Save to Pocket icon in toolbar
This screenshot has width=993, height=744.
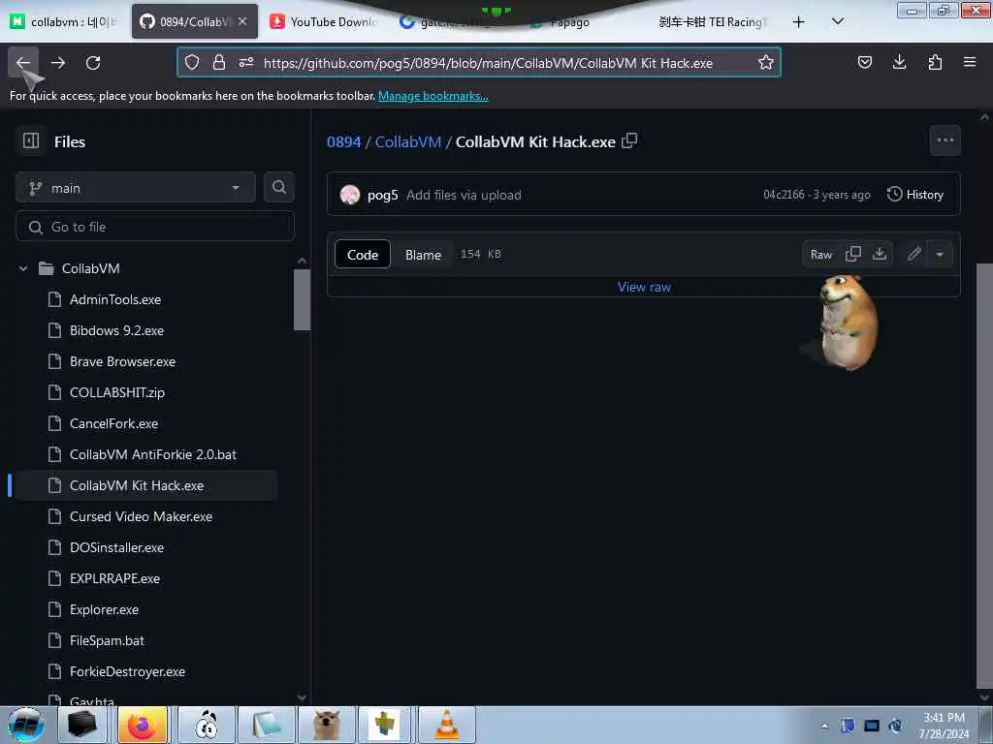tap(864, 63)
